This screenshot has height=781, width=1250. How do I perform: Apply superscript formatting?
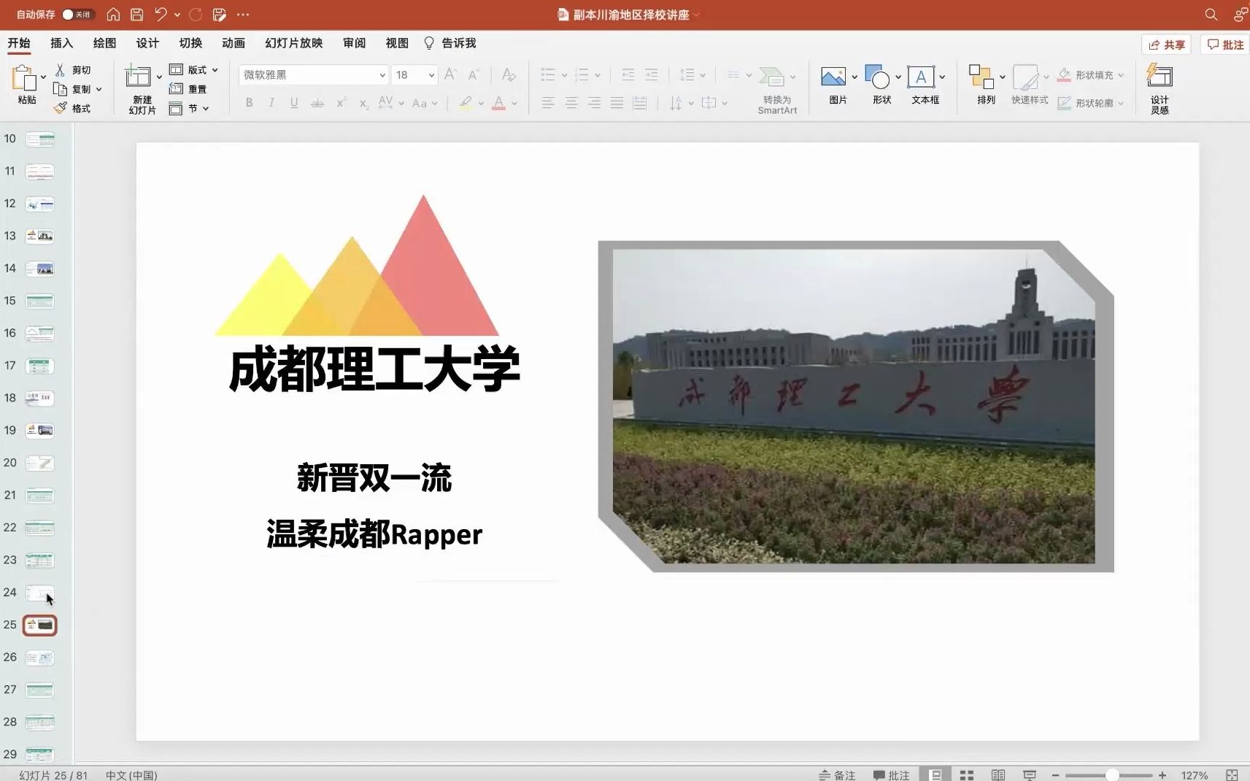[341, 103]
